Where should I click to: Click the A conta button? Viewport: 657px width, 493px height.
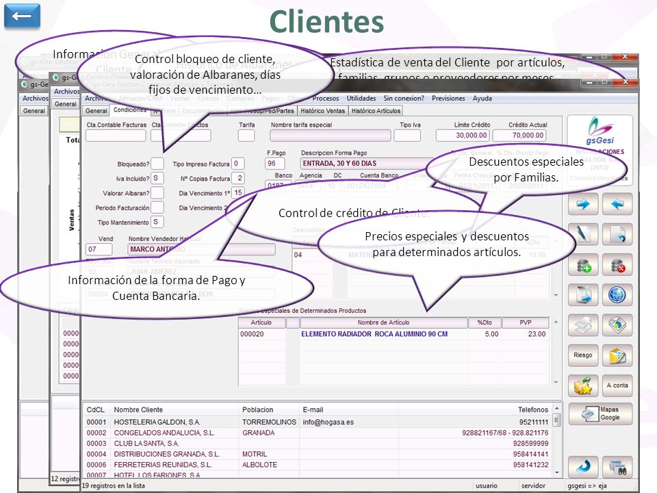coord(617,385)
